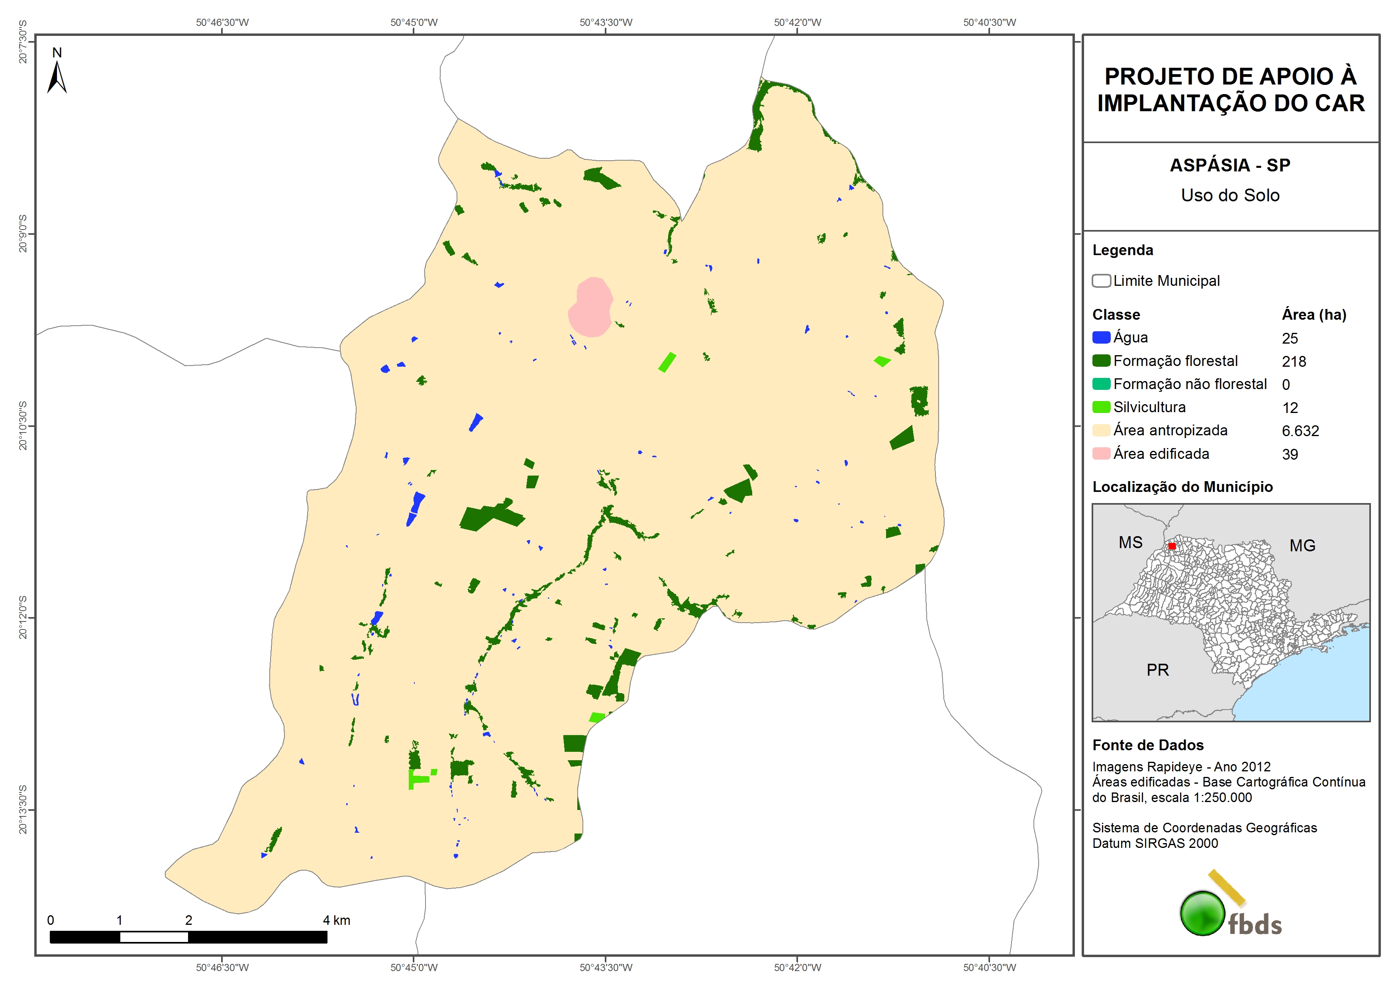
Task: Click the Limite Municipal legend outline symbol
Action: (1101, 281)
